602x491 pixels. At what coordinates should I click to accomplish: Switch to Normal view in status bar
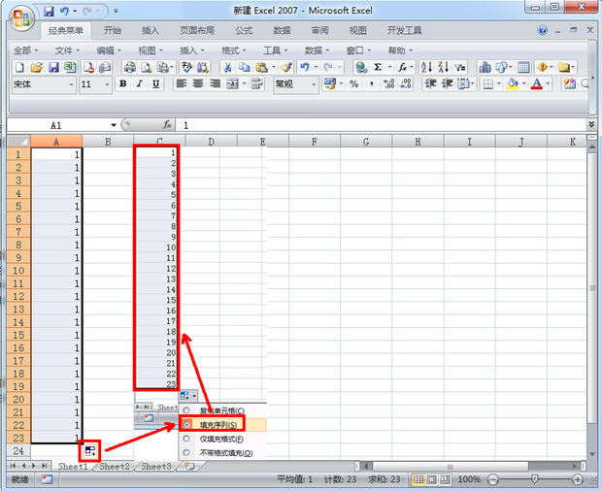tap(418, 479)
